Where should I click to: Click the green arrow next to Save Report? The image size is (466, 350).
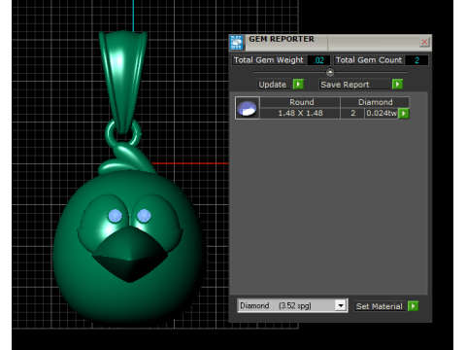tap(397, 85)
